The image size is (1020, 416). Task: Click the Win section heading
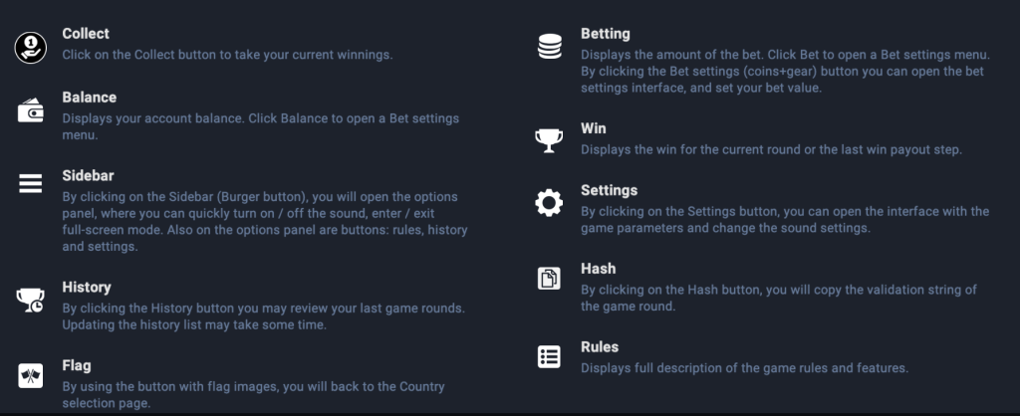pyautogui.click(x=594, y=128)
